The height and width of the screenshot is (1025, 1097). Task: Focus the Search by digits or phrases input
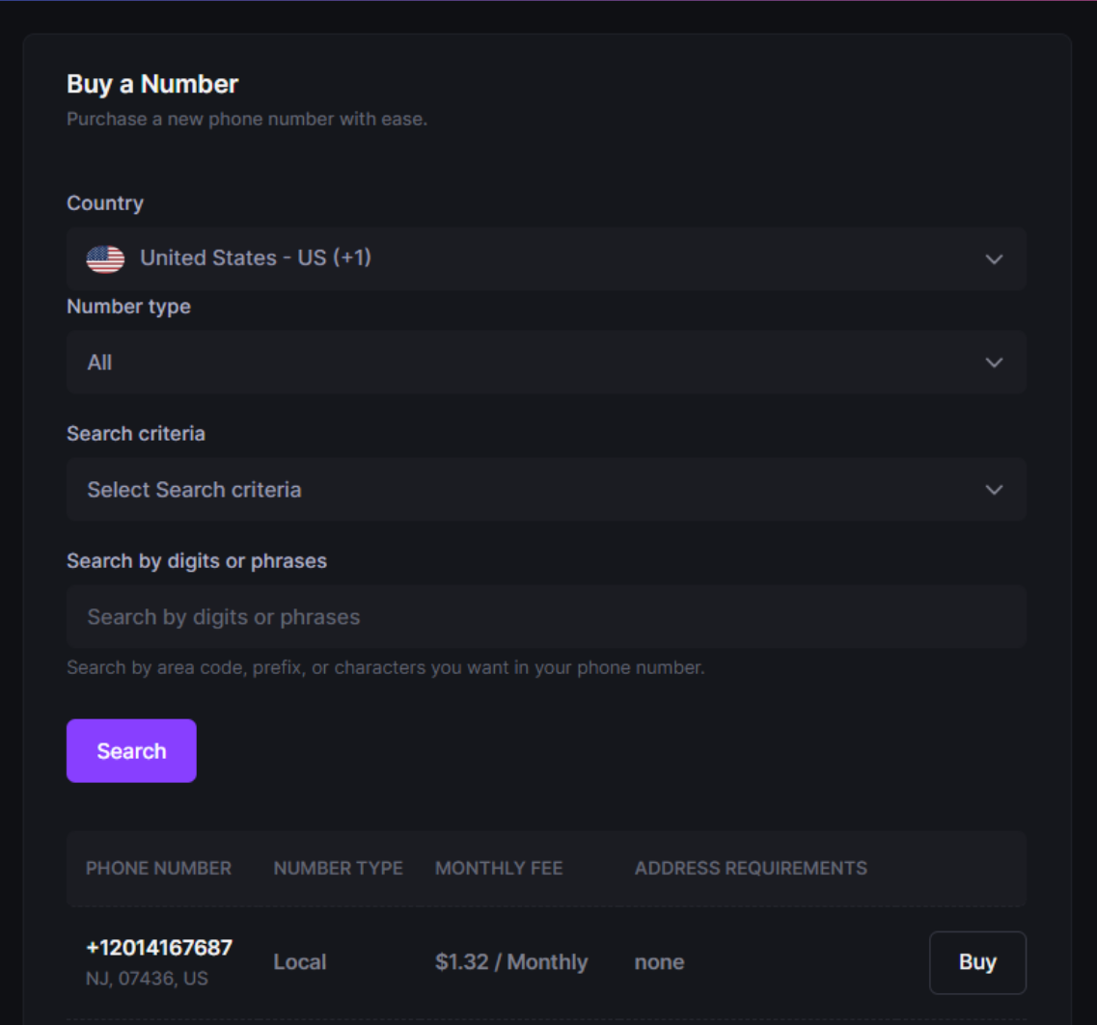point(545,617)
